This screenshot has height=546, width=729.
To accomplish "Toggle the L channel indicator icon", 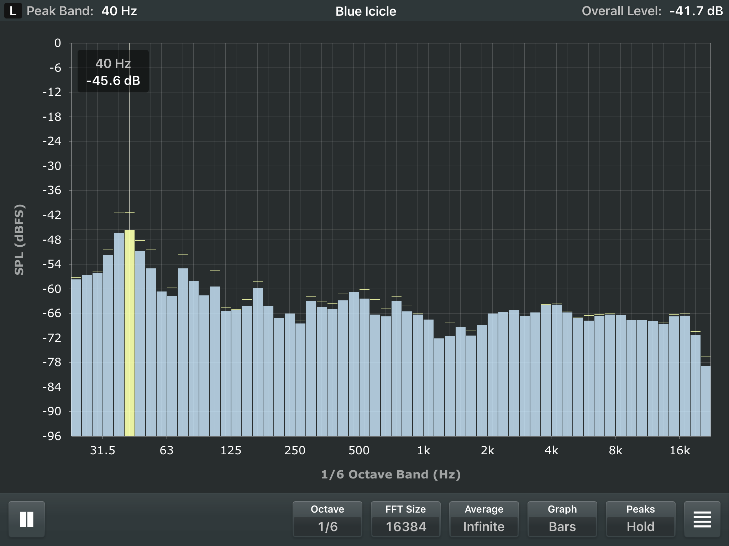I will tap(13, 11).
